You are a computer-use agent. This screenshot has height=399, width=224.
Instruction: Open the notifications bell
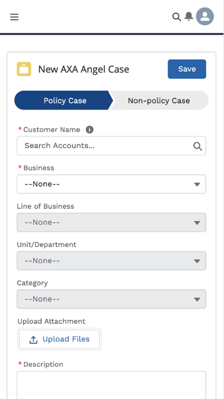pyautogui.click(x=189, y=17)
